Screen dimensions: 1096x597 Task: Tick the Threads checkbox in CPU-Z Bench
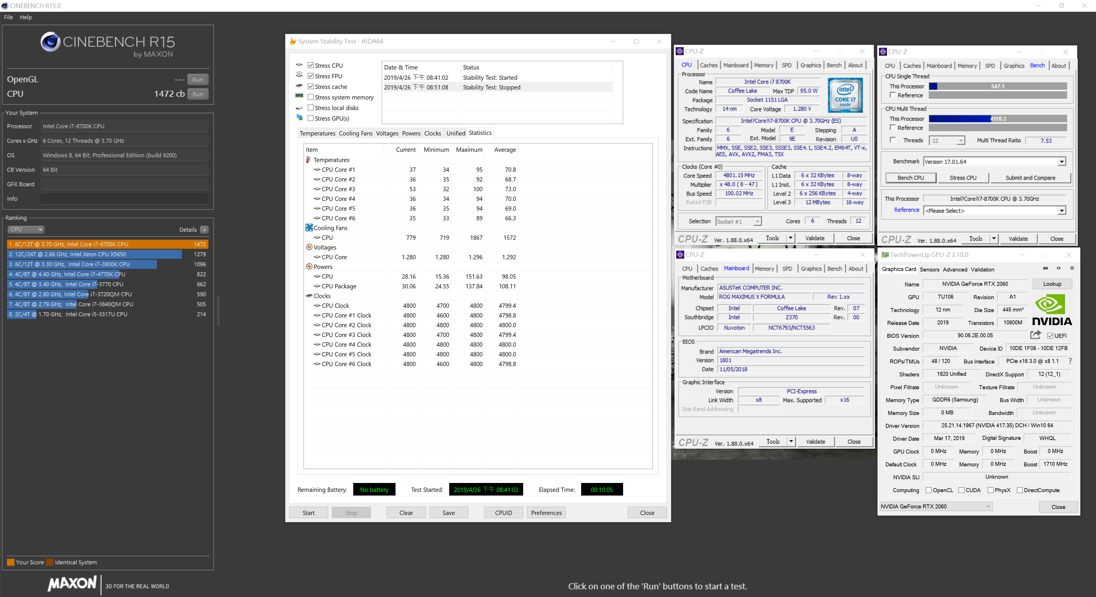[x=893, y=140]
